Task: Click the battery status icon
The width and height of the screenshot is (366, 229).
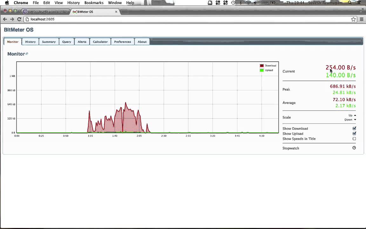Action: (273, 3)
